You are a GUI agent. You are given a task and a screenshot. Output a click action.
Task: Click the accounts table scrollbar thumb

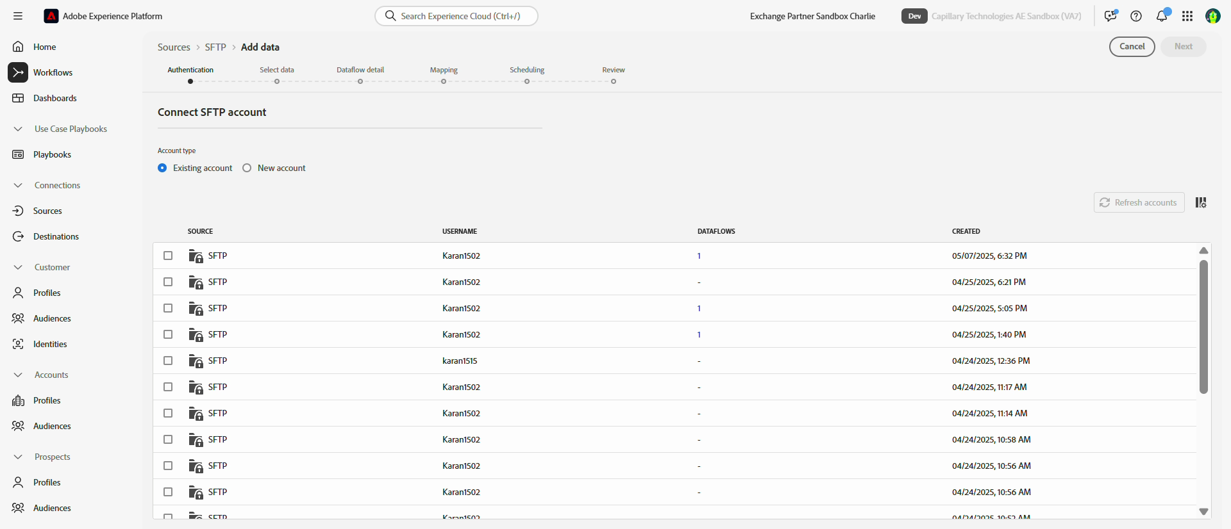pos(1203,327)
